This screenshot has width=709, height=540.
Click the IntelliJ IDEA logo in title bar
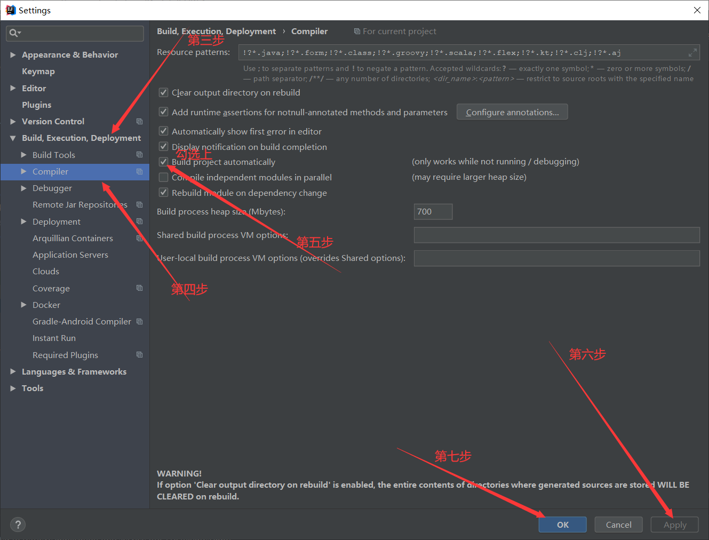pos(10,10)
